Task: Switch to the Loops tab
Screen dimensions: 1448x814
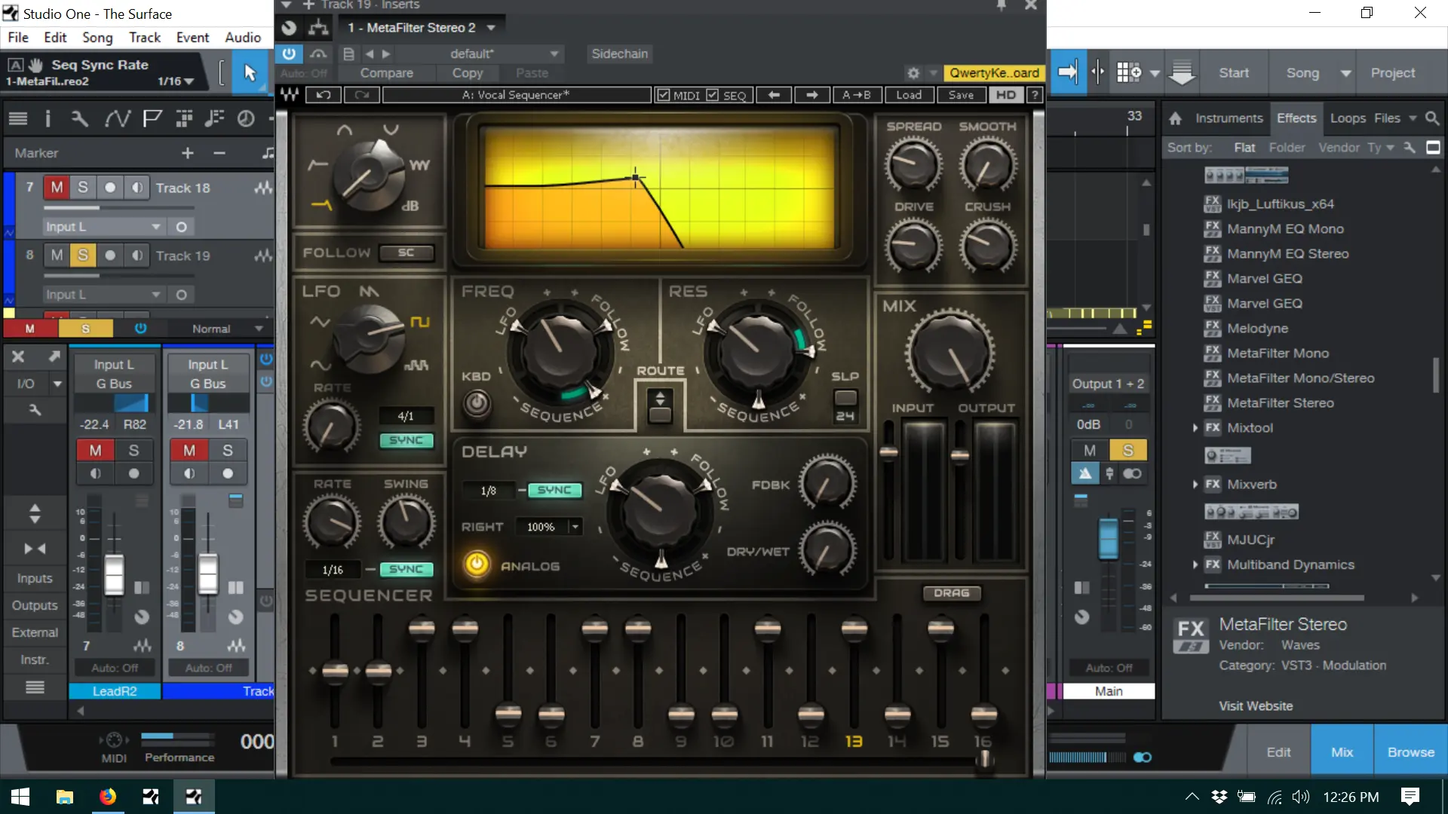Action: pyautogui.click(x=1347, y=118)
